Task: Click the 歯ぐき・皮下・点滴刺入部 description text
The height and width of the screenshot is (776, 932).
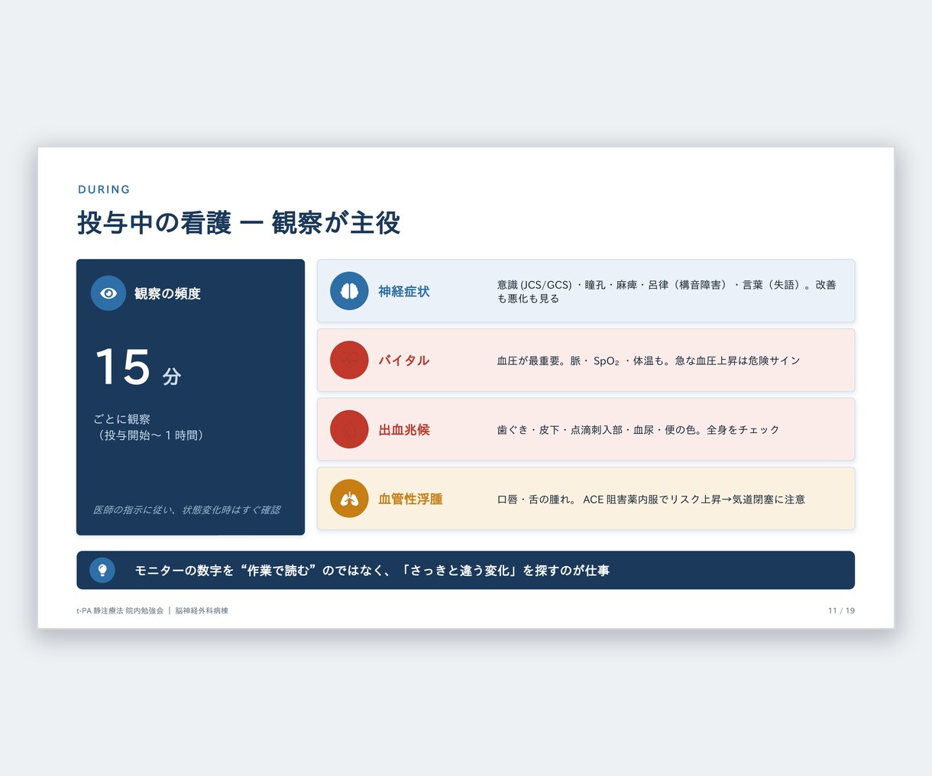Action: coord(639,430)
